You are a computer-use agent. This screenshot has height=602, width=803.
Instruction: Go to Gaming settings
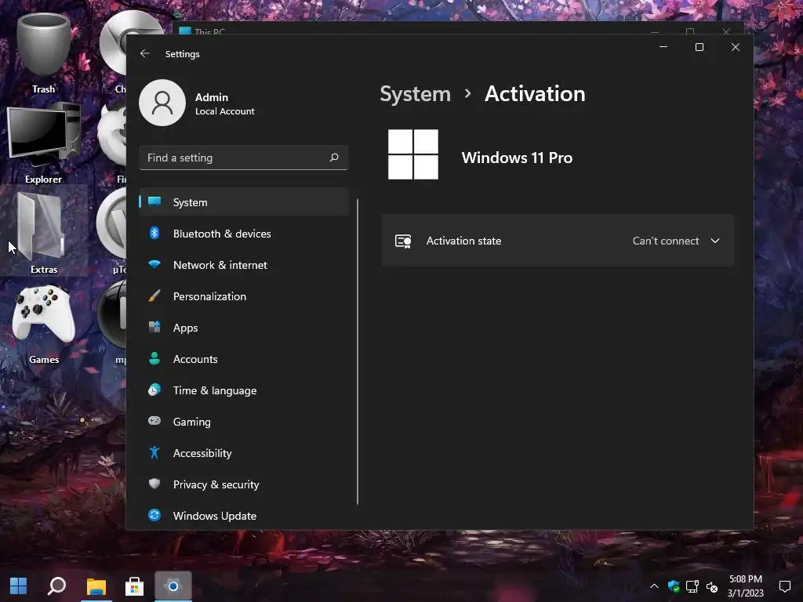click(x=244, y=421)
